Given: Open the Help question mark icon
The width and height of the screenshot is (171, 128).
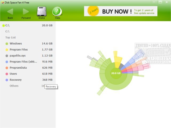Looking at the screenshot, I should click(57, 11).
